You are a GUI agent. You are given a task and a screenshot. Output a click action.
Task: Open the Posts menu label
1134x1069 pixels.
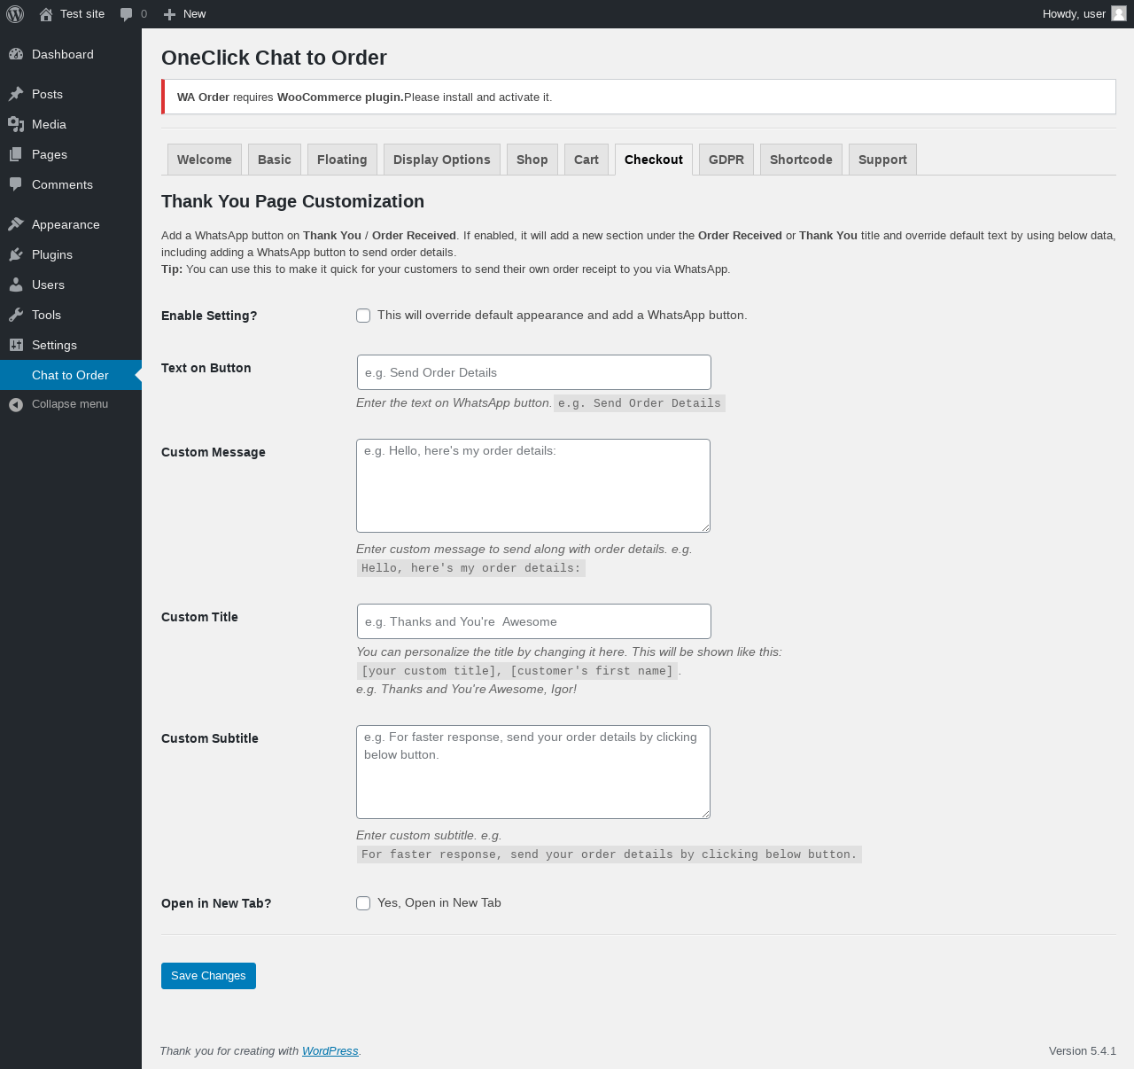click(x=47, y=94)
